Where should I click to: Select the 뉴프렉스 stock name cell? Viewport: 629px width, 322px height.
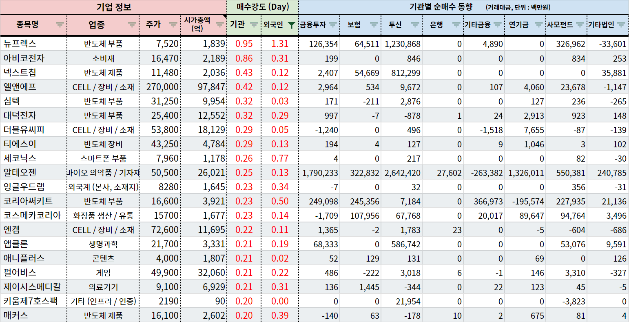pos(33,44)
